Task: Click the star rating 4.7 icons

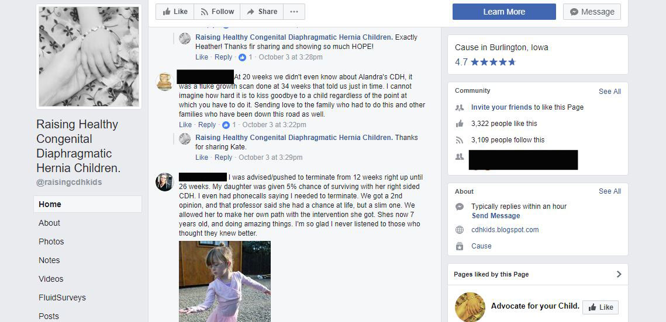Action: pos(493,62)
